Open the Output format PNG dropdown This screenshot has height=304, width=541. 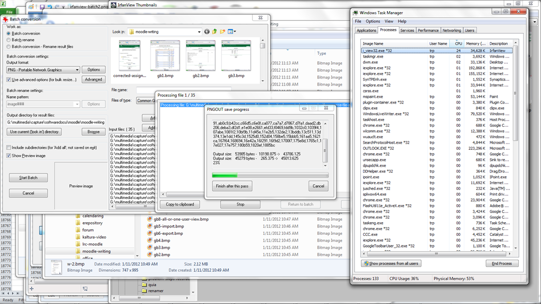[x=77, y=70]
